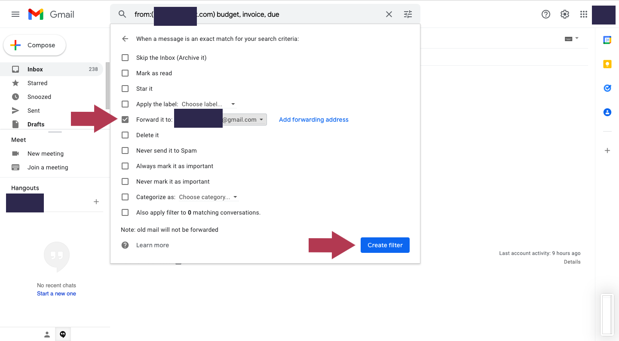Click the Add forwarding address link
Image resolution: width=619 pixels, height=341 pixels.
click(313, 119)
